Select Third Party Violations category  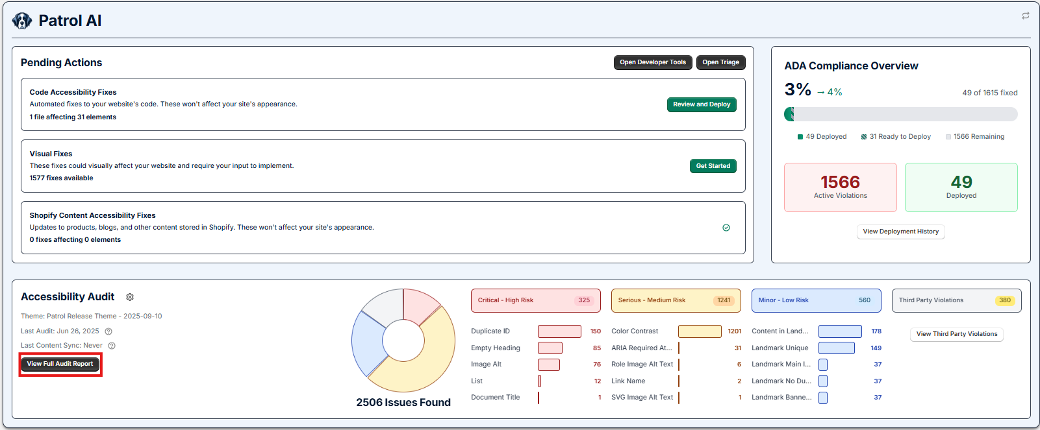point(957,300)
